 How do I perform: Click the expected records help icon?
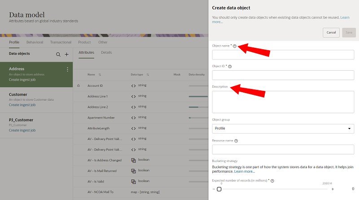pos(272,181)
